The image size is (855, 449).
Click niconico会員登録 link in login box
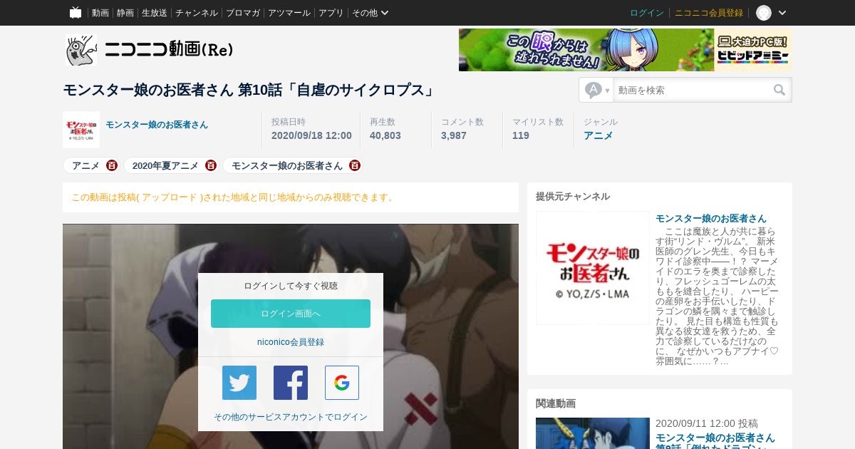291,342
